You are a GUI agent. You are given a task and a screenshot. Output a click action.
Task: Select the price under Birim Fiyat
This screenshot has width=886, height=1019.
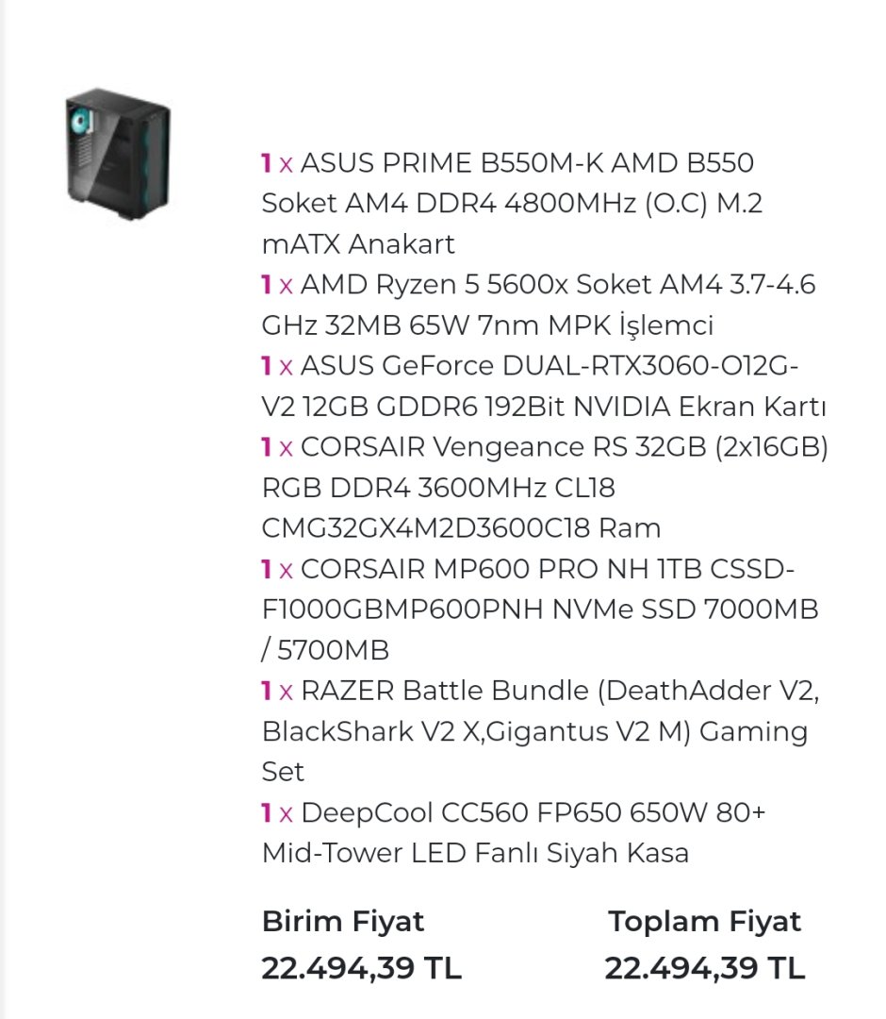tap(362, 967)
